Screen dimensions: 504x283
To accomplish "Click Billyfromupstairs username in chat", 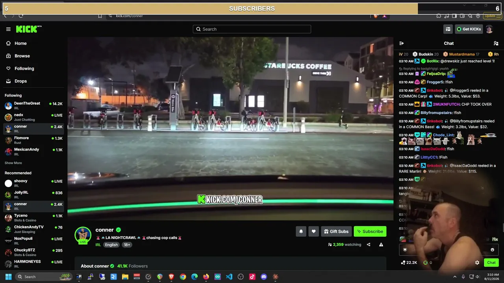I will point(437,113).
